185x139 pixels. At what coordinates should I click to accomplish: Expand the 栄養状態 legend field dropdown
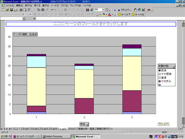tap(174, 66)
